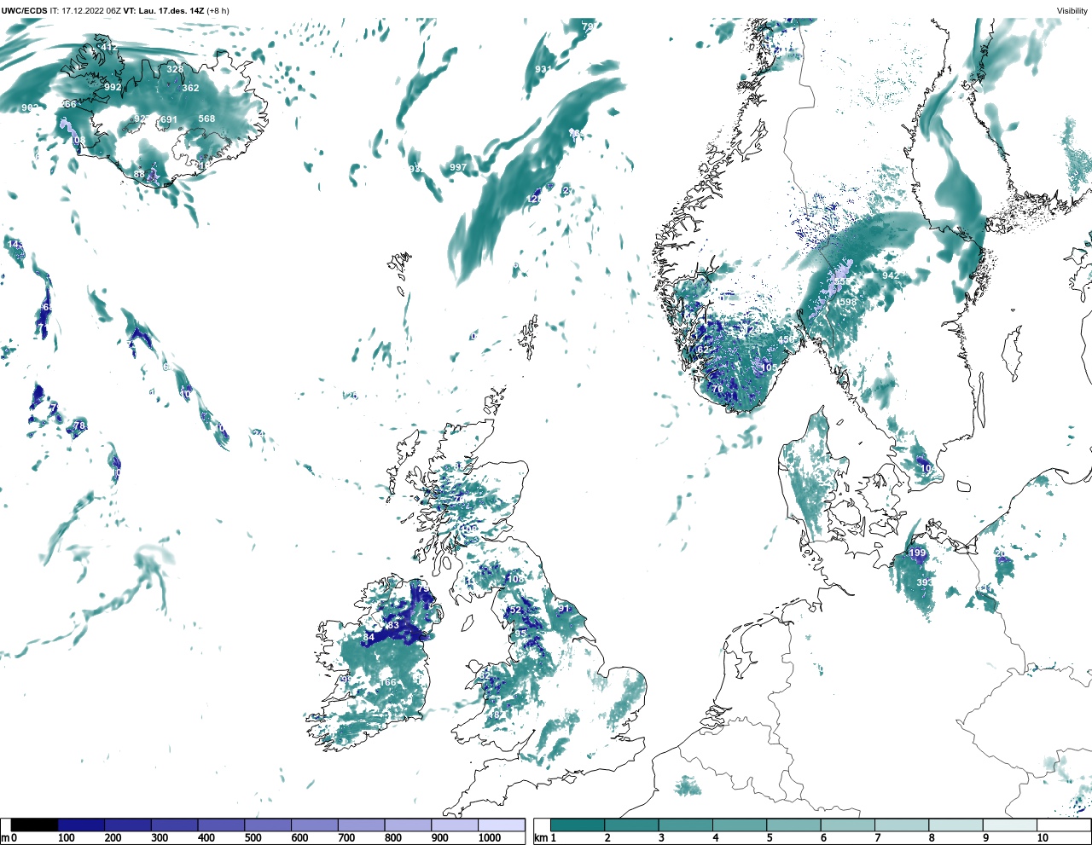Click the 931 value north of the fog band
This screenshot has height=845, width=1092.
[x=543, y=70]
